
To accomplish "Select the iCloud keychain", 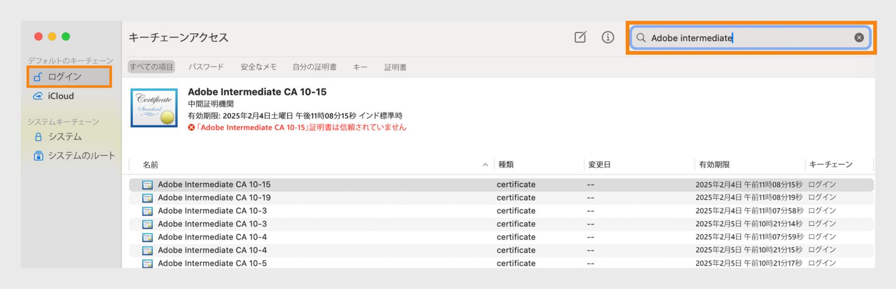I will click(61, 96).
